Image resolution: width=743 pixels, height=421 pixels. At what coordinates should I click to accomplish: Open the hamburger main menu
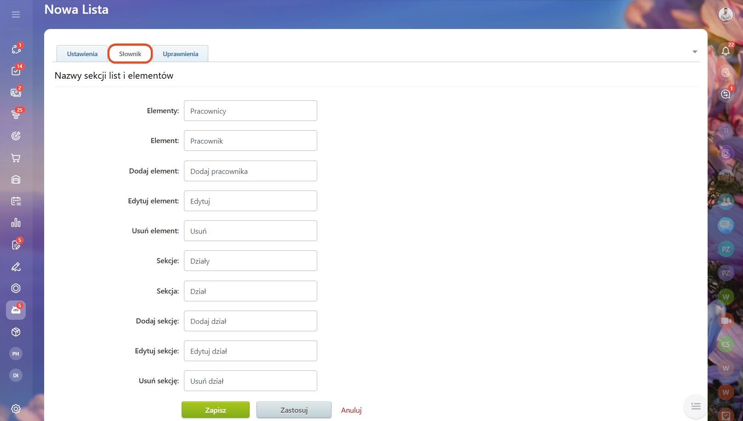[x=16, y=14]
